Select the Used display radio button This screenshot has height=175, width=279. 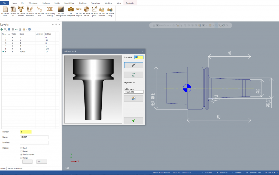[21, 148]
